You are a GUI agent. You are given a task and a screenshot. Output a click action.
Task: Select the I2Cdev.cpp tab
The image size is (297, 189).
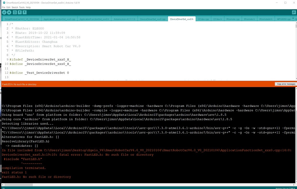pyautogui.click(x=203, y=19)
